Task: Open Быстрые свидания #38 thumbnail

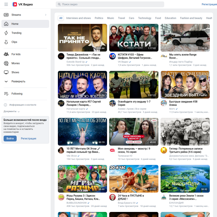Action: tap(185, 85)
